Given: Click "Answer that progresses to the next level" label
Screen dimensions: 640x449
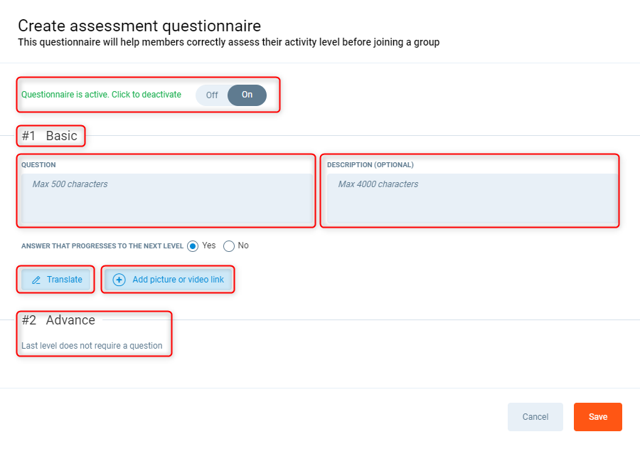Looking at the screenshot, I should pyautogui.click(x=102, y=246).
